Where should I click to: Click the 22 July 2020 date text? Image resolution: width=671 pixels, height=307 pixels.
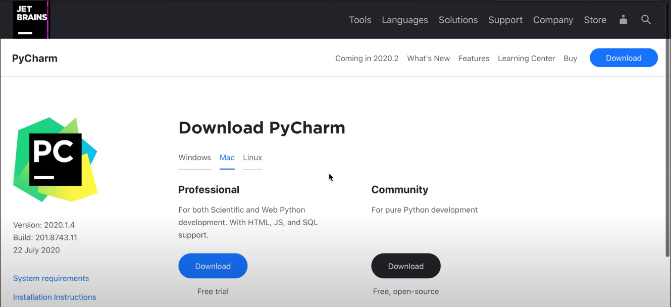click(36, 250)
